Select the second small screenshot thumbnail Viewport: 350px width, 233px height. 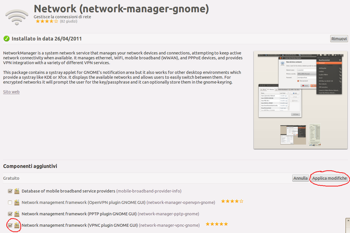click(315, 135)
